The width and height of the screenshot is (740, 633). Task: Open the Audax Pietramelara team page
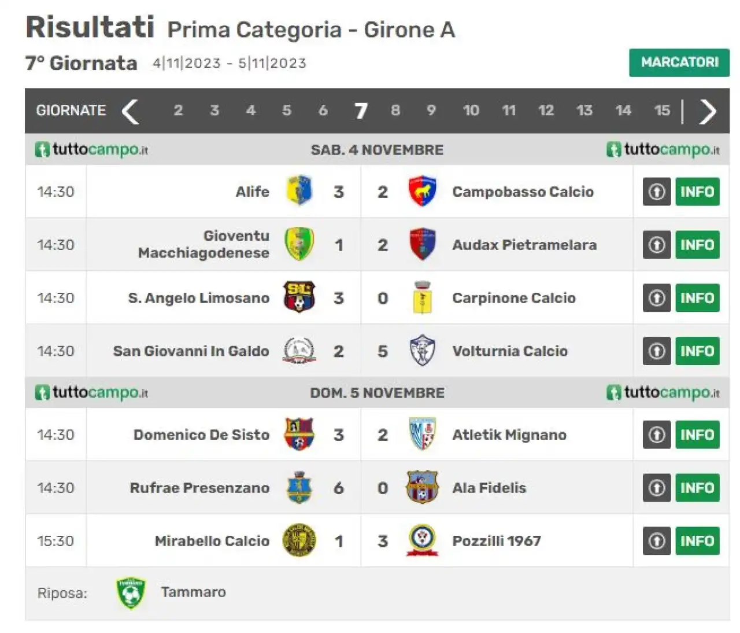[x=524, y=245]
